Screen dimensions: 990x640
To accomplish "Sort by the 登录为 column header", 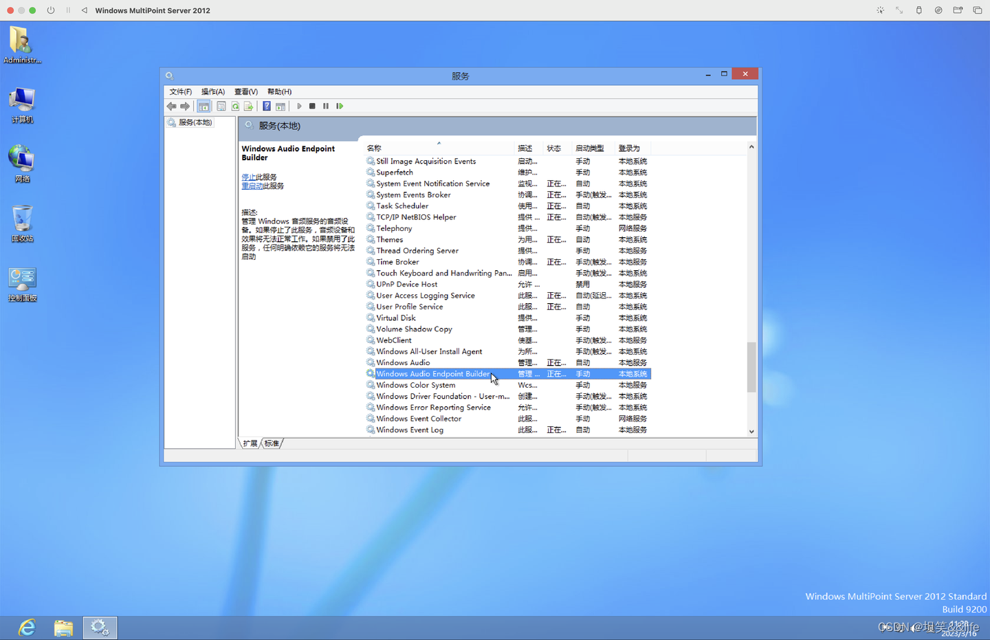I will [633, 148].
